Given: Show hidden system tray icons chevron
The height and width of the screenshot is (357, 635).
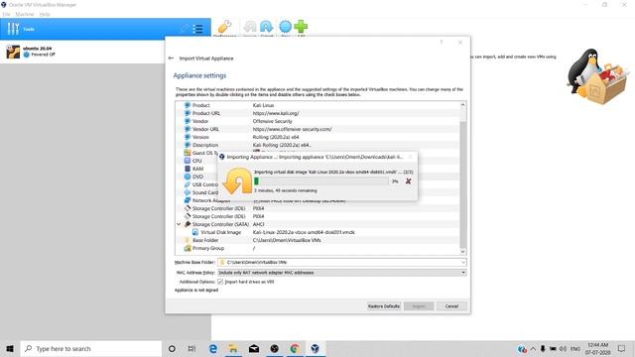Looking at the screenshot, I should [x=533, y=348].
